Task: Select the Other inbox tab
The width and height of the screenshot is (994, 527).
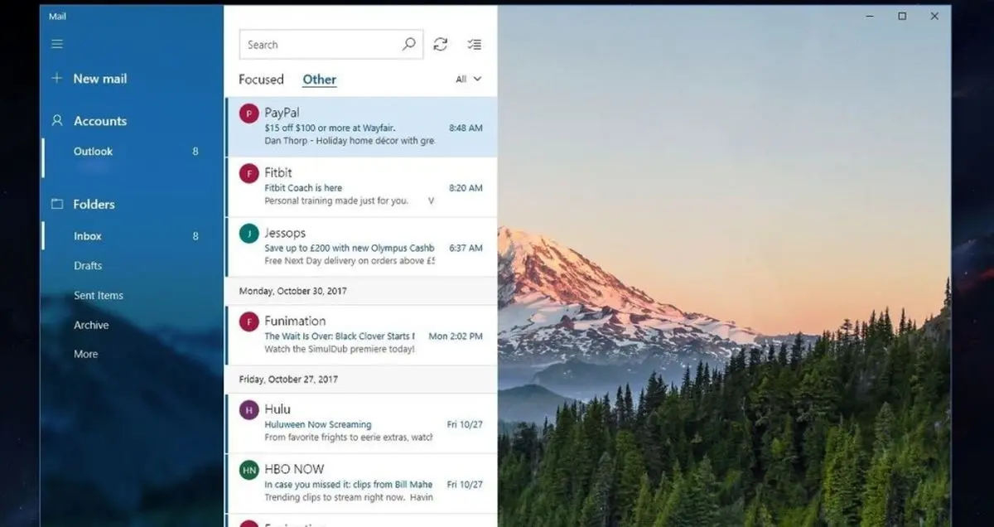Action: tap(319, 80)
